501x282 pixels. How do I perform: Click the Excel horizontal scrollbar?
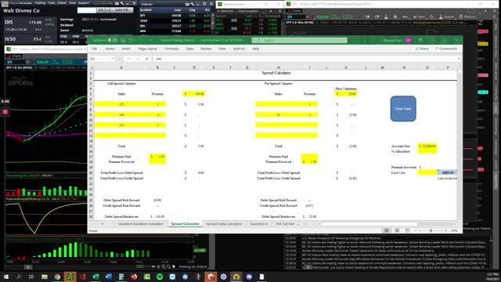coord(369,224)
